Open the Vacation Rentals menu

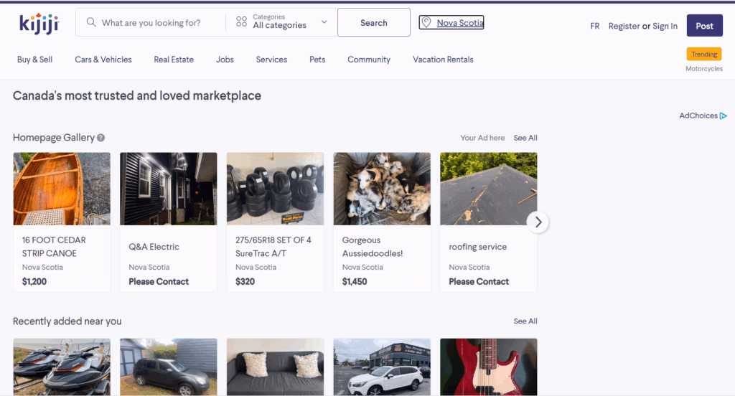pos(443,60)
